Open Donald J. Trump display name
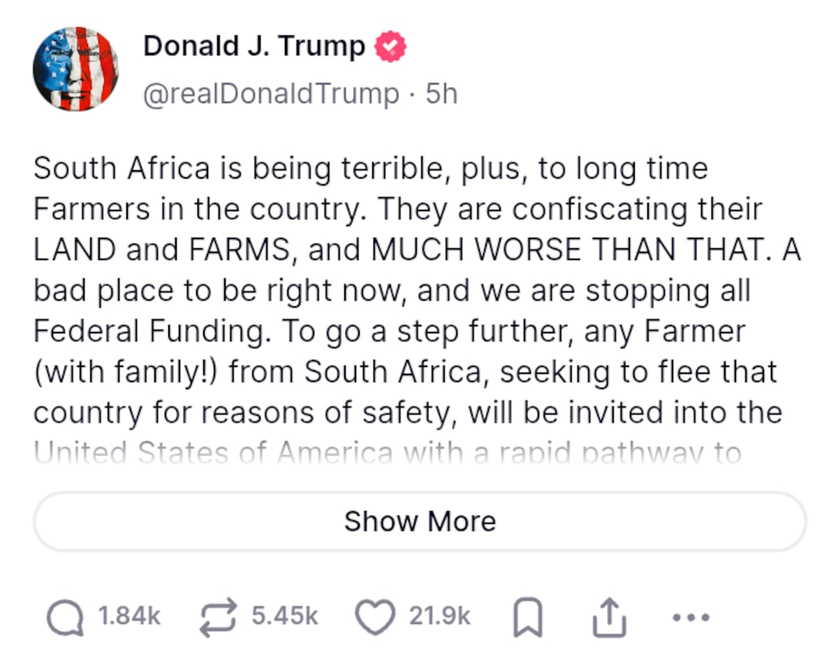 [254, 47]
